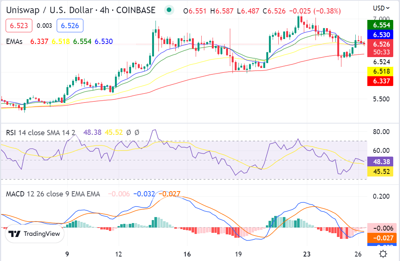
Task: Click date 12 on the time axis
Action: [118, 254]
